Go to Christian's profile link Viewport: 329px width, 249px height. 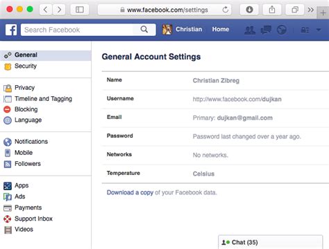tap(189, 29)
